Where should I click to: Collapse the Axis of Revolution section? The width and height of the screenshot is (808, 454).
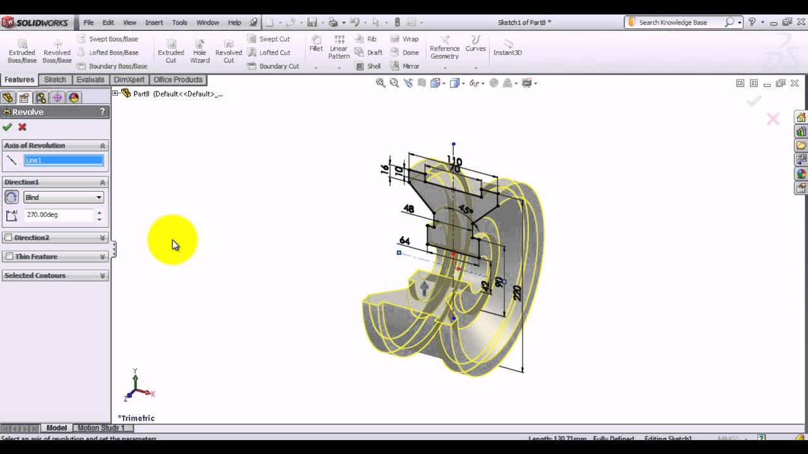pyautogui.click(x=102, y=146)
